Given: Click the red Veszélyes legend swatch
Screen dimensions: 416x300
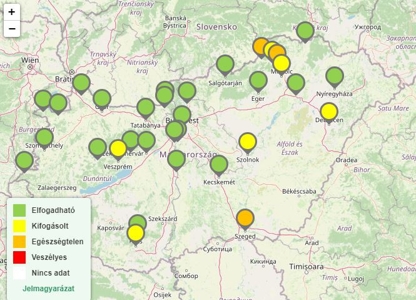Looking at the screenshot, I should 19,257.
